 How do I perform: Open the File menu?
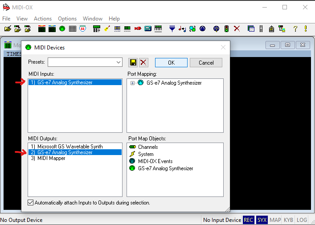pos(6,19)
